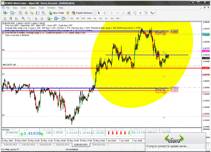Click the 1.41630 last price value
This screenshot has width=211, height=152.
[x=32, y=133]
